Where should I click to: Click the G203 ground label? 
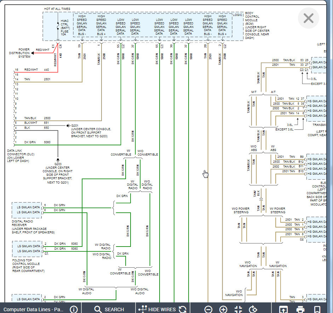(58, 164)
